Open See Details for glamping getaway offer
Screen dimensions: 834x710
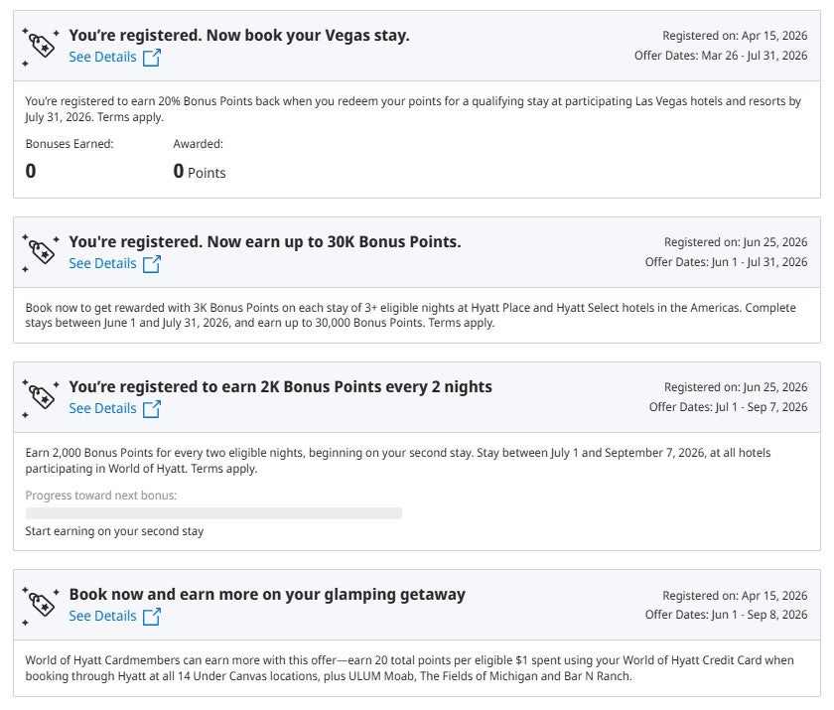(x=102, y=616)
